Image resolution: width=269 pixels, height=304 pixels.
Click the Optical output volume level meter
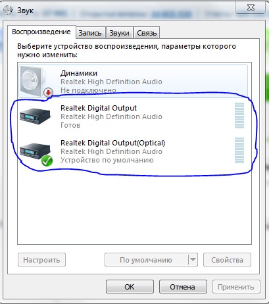239,151
